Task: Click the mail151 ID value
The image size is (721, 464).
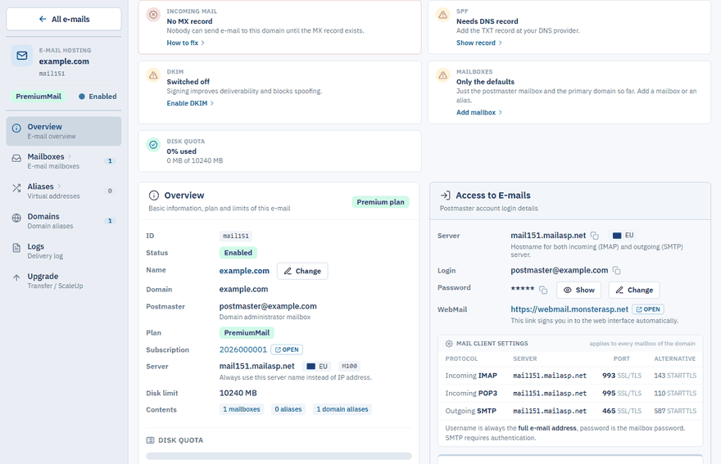Action: pyautogui.click(x=235, y=237)
